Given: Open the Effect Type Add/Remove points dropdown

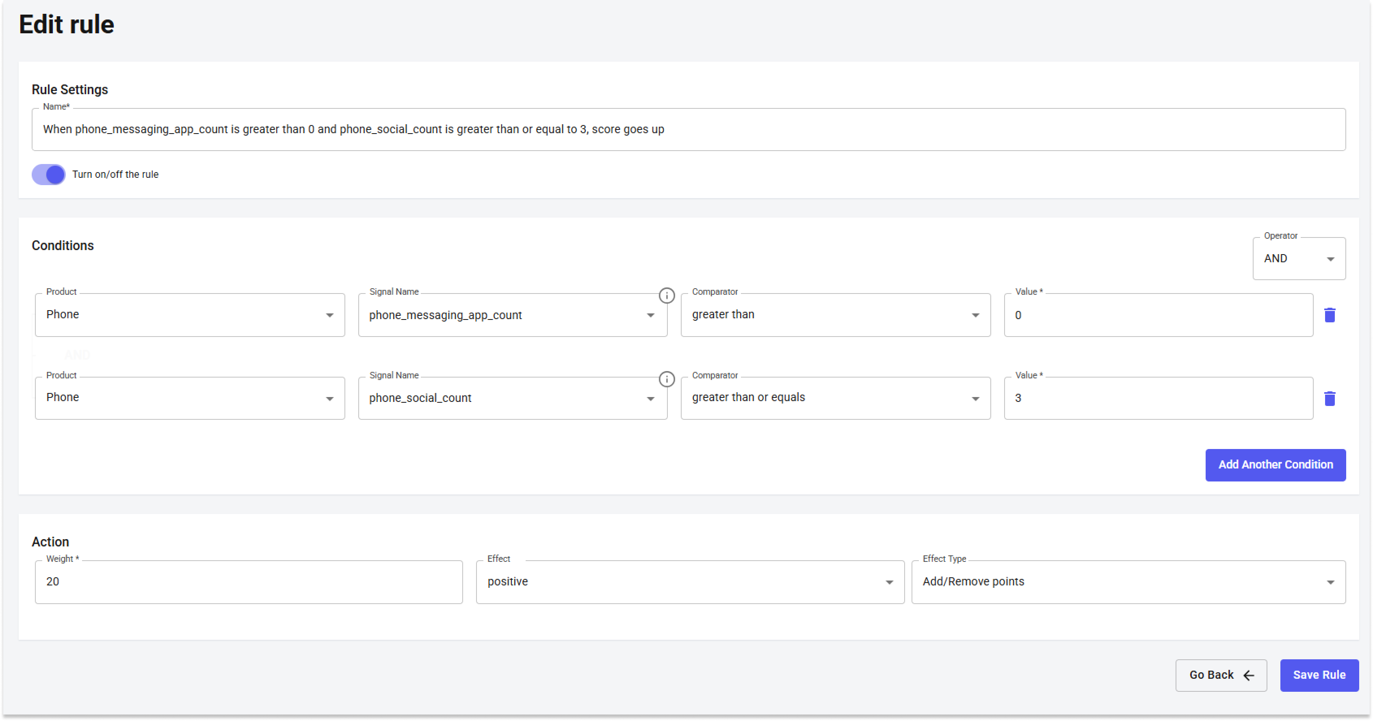Looking at the screenshot, I should click(1128, 581).
